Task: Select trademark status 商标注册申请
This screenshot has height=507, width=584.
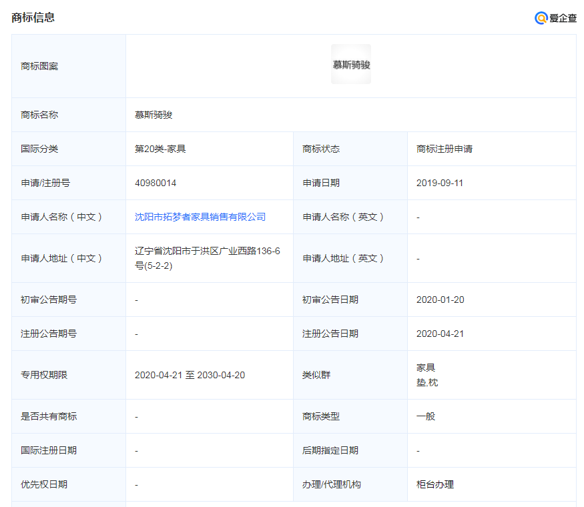Action: click(x=445, y=149)
